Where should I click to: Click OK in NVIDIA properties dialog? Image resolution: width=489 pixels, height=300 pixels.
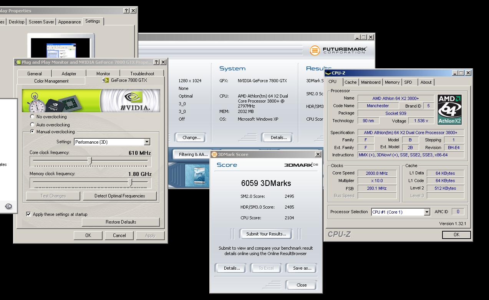pos(88,235)
